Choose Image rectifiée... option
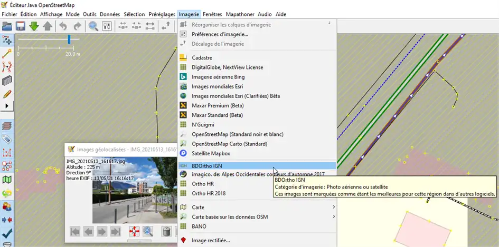This screenshot has width=499, height=247. 211,240
